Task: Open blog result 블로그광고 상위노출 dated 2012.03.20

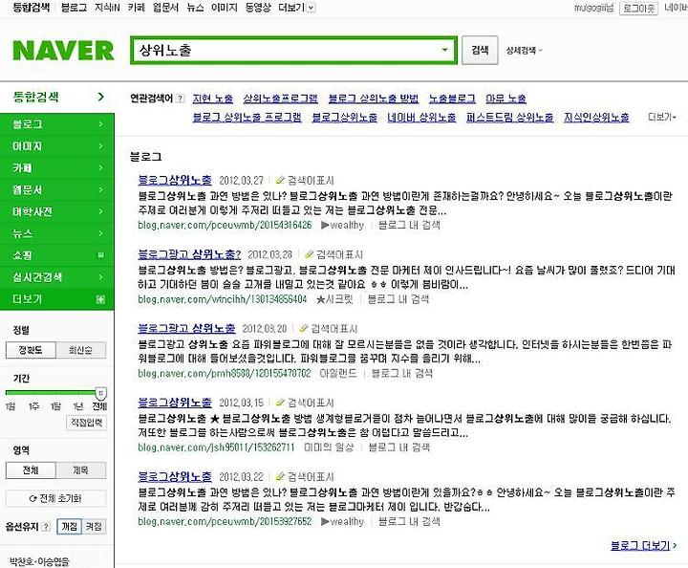Action: click(x=186, y=328)
